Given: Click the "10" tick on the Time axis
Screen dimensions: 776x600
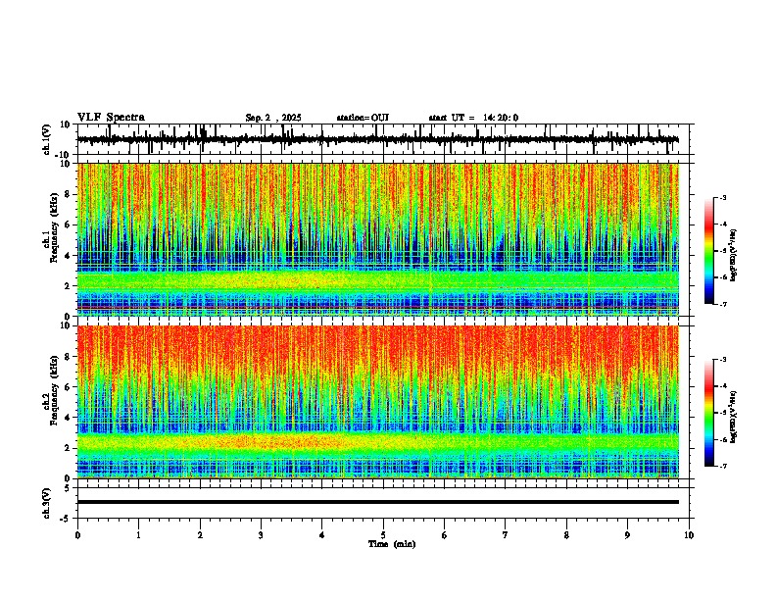Looking at the screenshot, I should click(689, 535).
